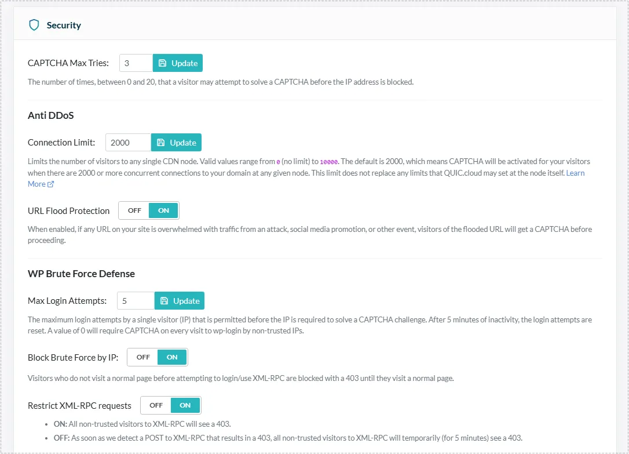Select the Max Login Attempts input box
The image size is (629, 454).
(x=136, y=301)
